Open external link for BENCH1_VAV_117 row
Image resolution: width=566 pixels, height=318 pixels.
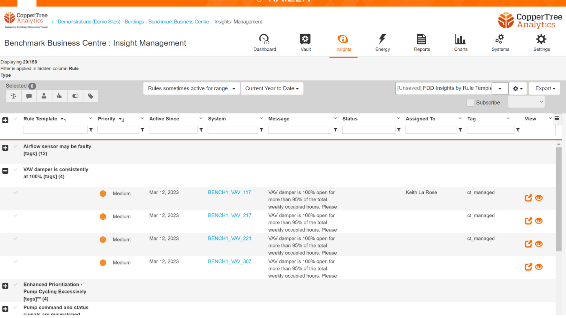tap(528, 198)
